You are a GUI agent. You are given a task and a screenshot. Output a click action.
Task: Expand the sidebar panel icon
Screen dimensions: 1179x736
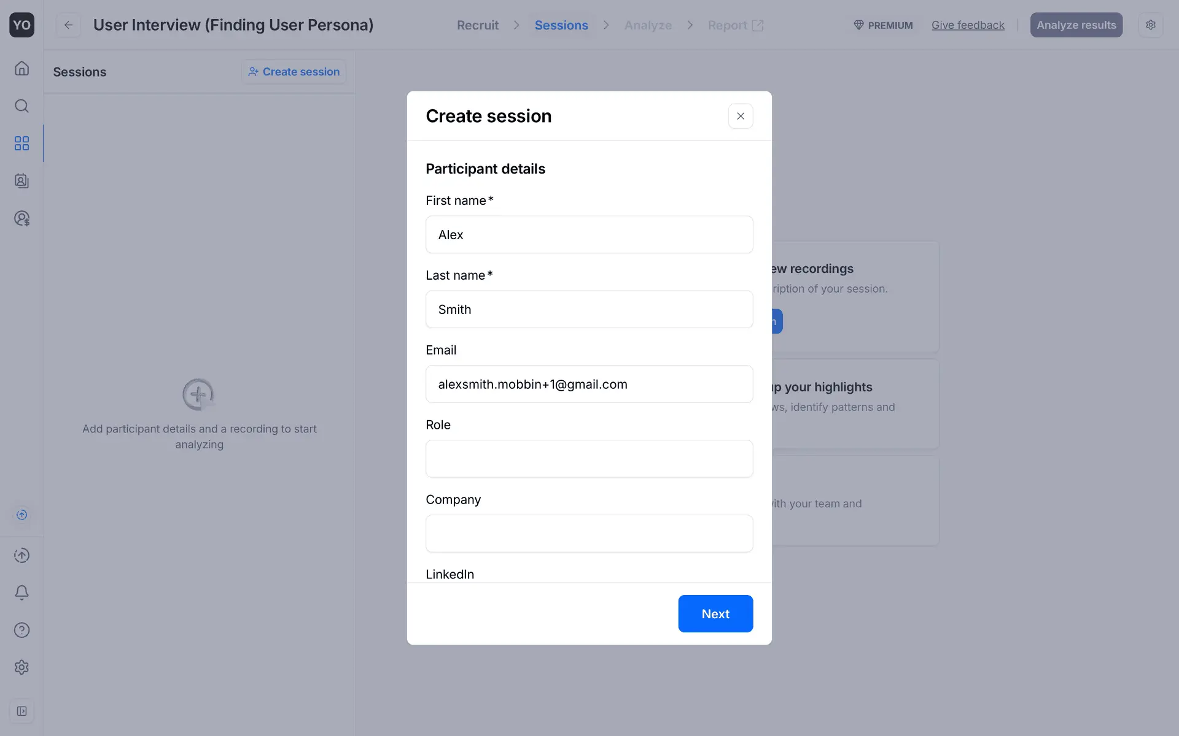point(21,711)
